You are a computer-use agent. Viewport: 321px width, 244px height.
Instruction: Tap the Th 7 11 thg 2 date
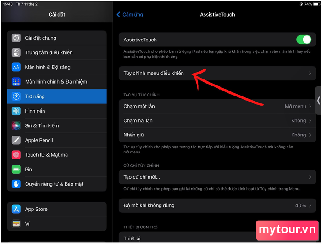click(x=27, y=4)
